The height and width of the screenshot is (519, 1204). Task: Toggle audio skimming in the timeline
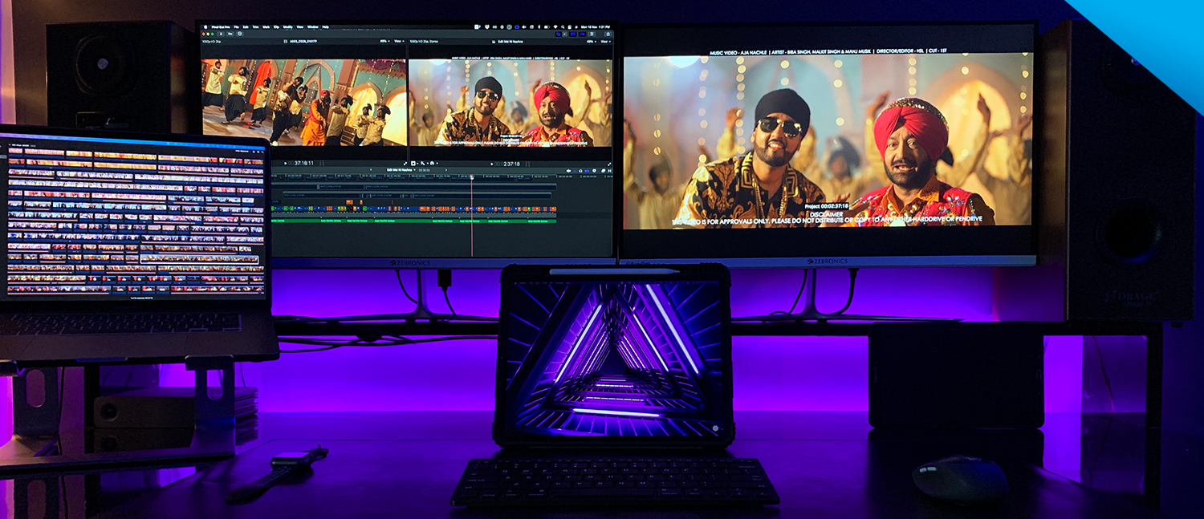(x=575, y=171)
